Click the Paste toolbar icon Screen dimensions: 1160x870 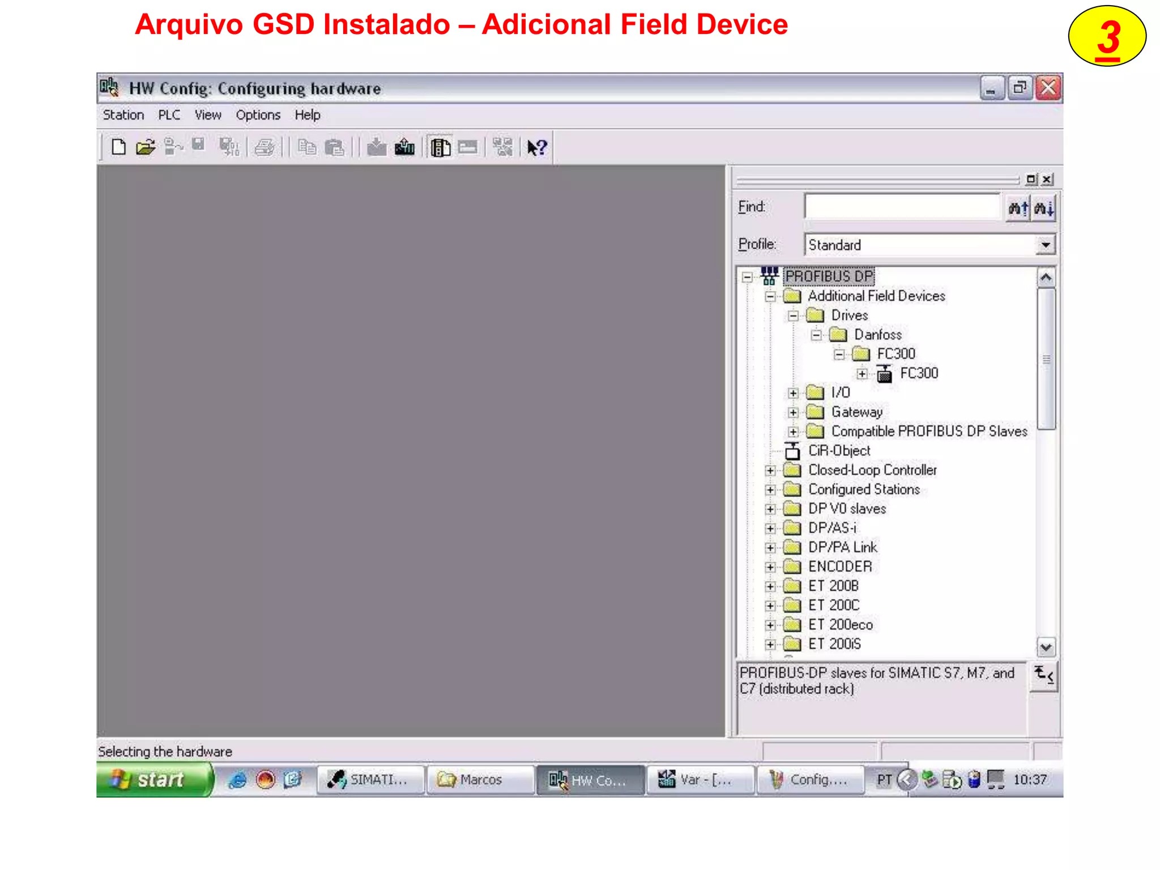click(x=334, y=148)
